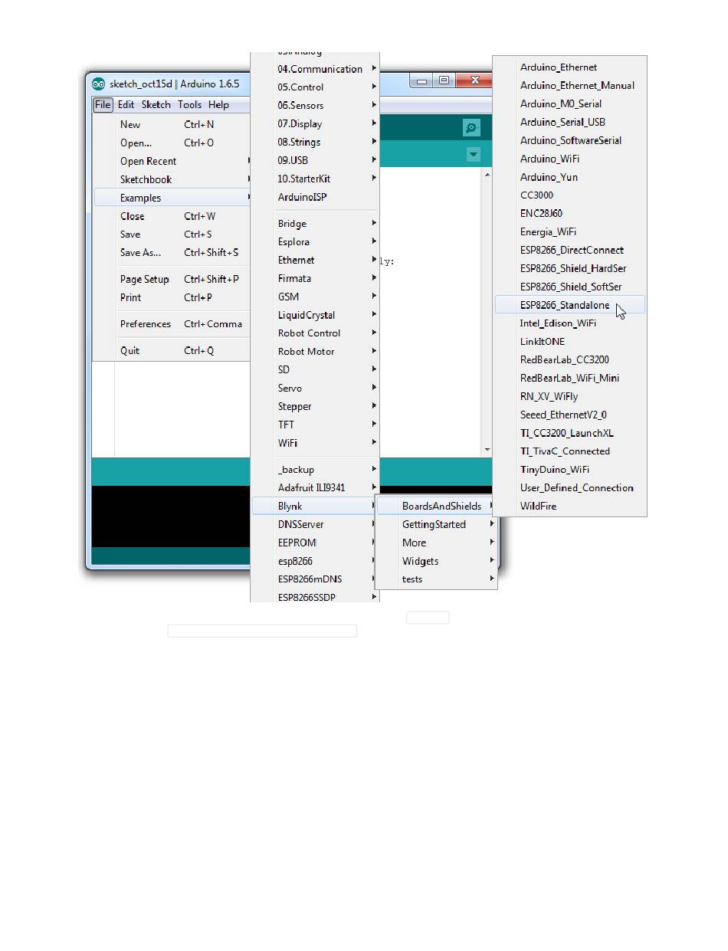
Task: Expand 10.StarterKit examples
Action: pyautogui.click(x=316, y=179)
